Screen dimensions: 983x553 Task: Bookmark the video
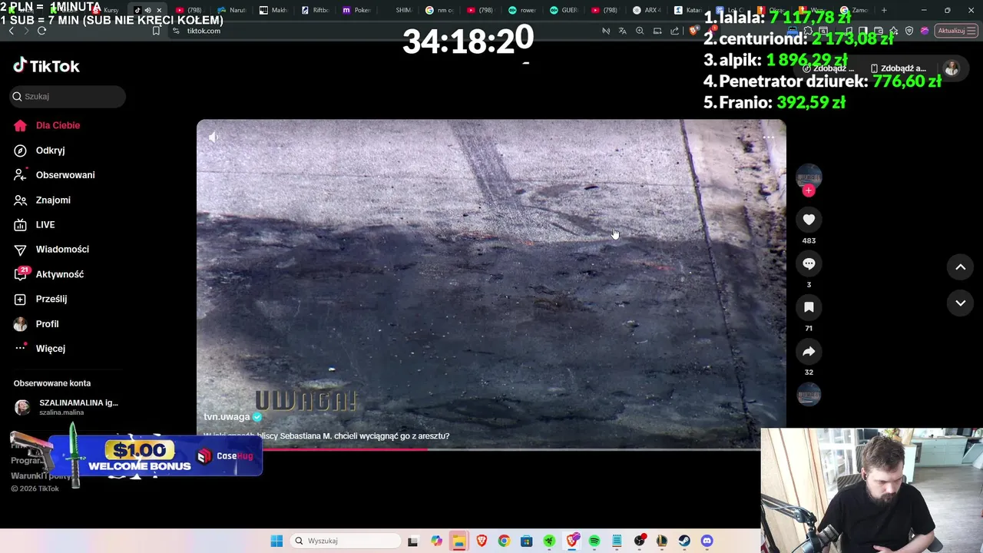coord(809,307)
